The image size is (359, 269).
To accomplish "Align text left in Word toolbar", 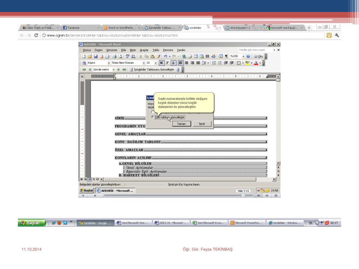I will (x=181, y=63).
